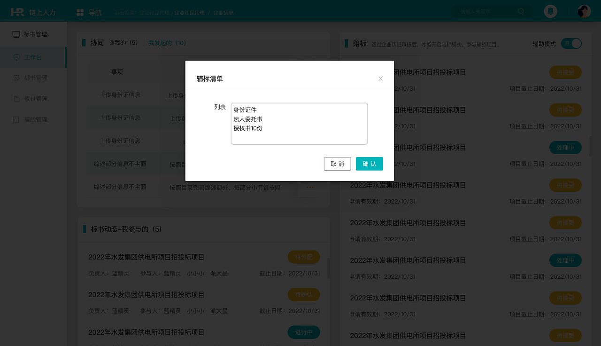Open the 导航 grid navigation icon
The height and width of the screenshot is (346, 601).
click(80, 12)
